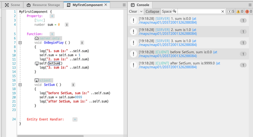This screenshot has height=137, width=253.
Task: Toggle info message filter showing 5
Action: pos(231,12)
